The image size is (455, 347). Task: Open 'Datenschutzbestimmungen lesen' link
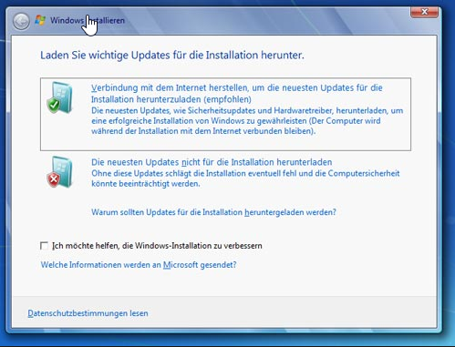(88, 313)
